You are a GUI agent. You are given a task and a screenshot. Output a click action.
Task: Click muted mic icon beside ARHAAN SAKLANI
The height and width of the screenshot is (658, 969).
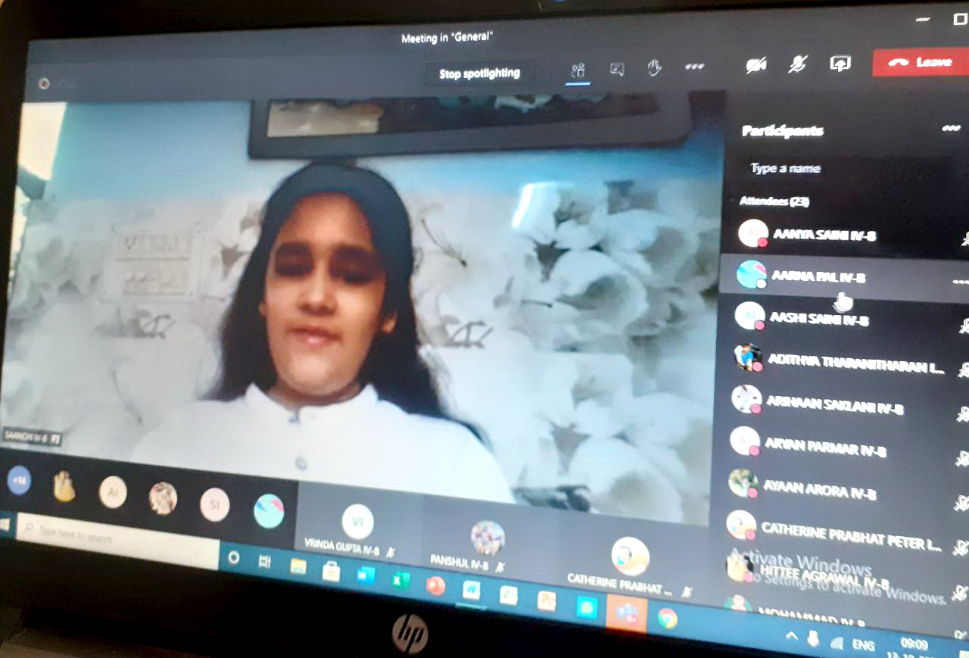(963, 414)
